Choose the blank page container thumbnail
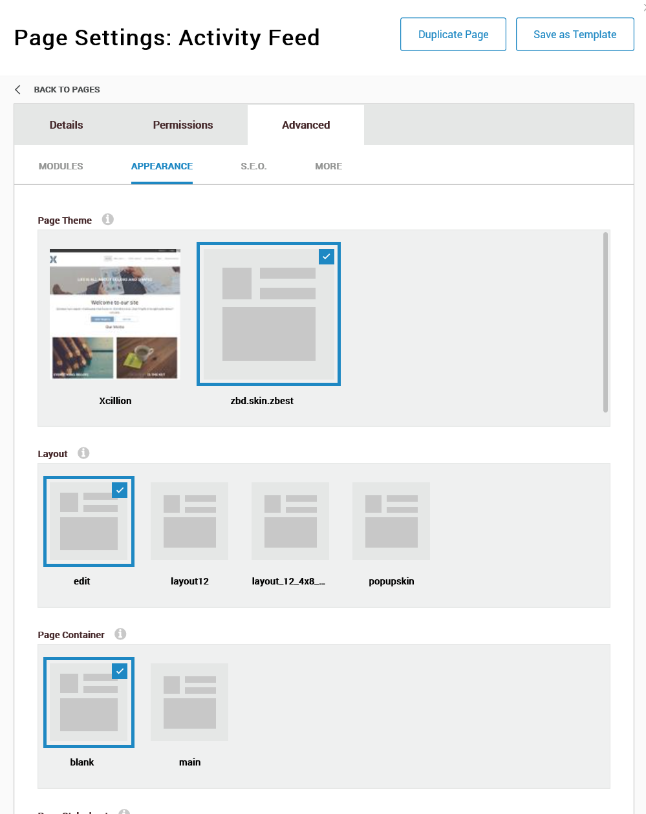The image size is (646, 814). click(89, 702)
